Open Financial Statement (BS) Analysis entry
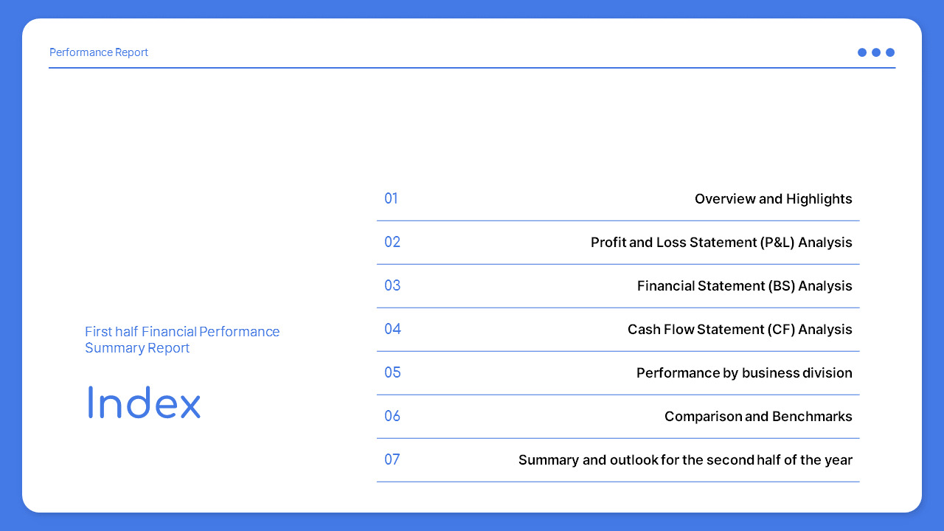The width and height of the screenshot is (944, 531). 745,286
